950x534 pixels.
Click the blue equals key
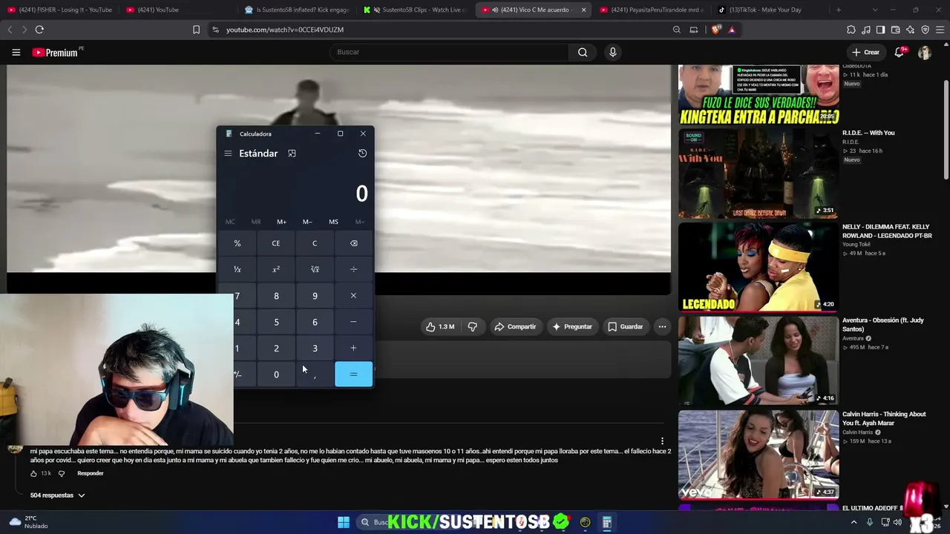pos(353,375)
